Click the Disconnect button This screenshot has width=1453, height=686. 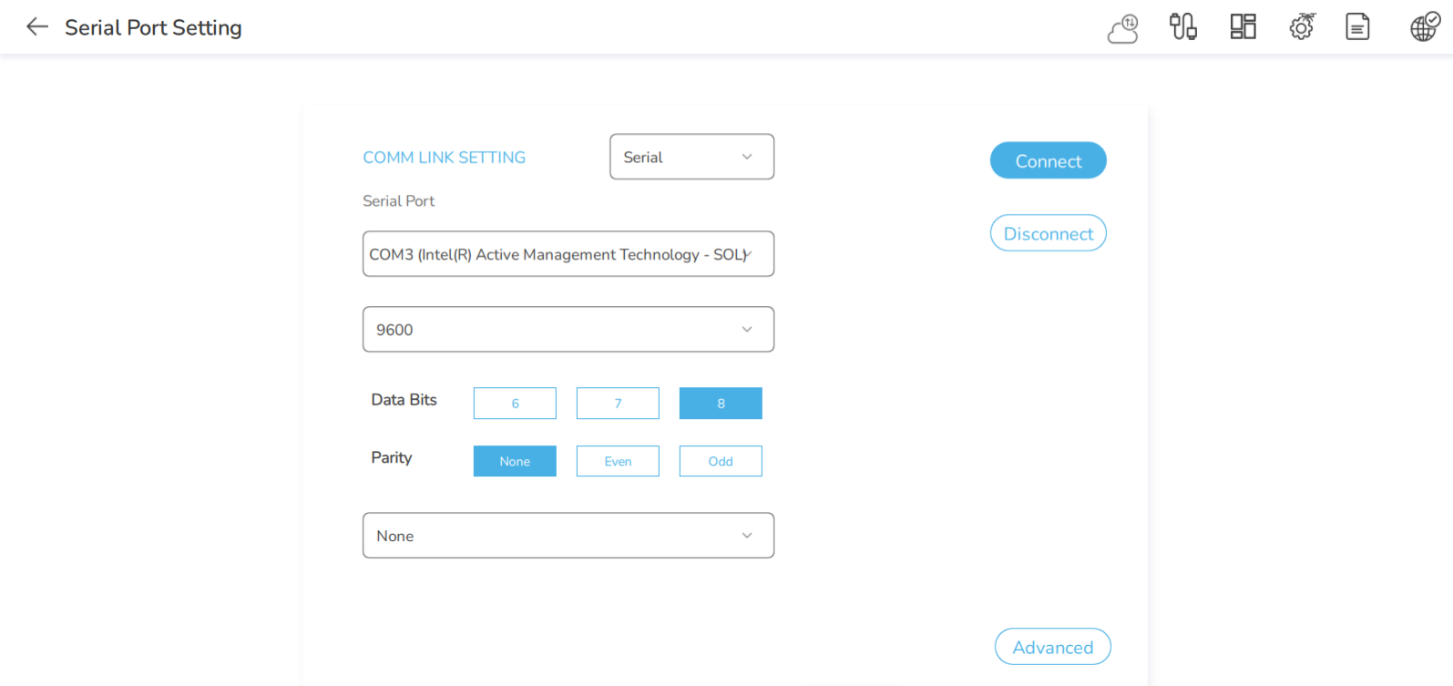click(1048, 234)
